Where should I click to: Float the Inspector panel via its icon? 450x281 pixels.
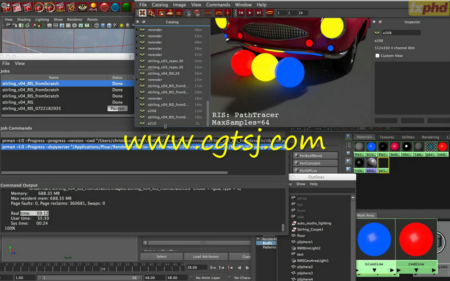380,22
